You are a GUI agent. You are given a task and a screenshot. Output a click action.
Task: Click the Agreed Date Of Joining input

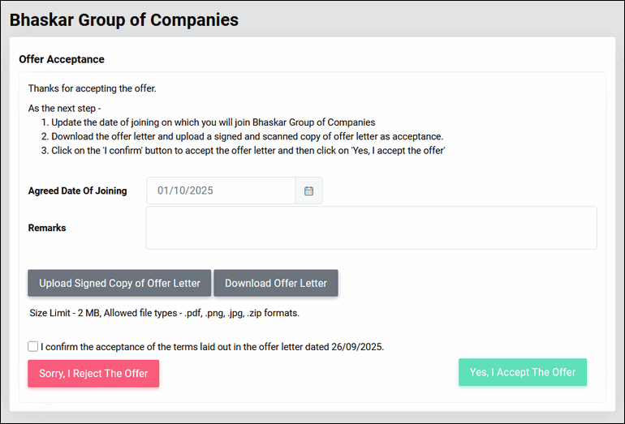pos(221,191)
